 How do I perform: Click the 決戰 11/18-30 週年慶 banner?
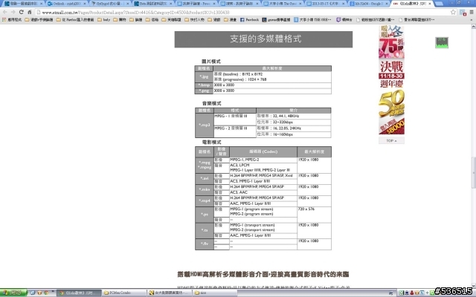[x=391, y=74]
